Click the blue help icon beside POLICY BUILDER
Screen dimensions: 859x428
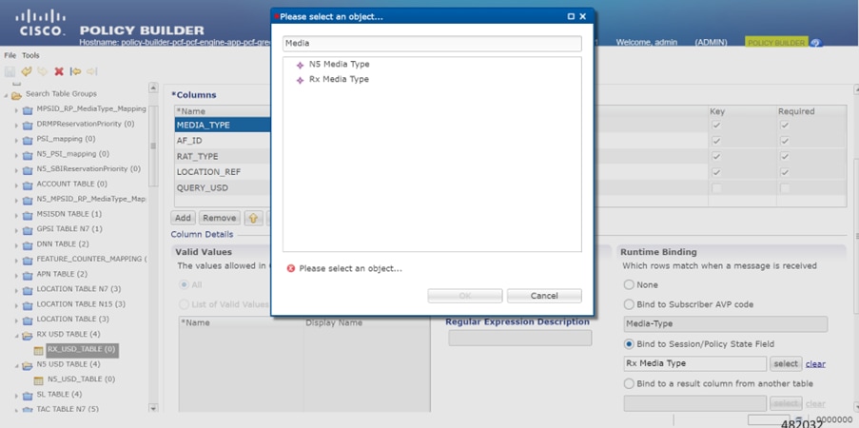point(816,43)
